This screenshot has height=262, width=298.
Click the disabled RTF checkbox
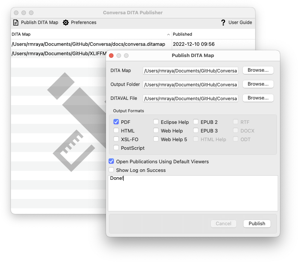pos(236,122)
